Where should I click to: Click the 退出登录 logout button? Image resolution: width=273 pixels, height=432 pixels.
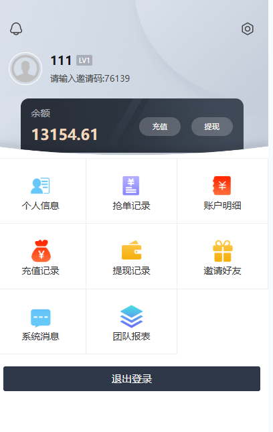tap(132, 379)
